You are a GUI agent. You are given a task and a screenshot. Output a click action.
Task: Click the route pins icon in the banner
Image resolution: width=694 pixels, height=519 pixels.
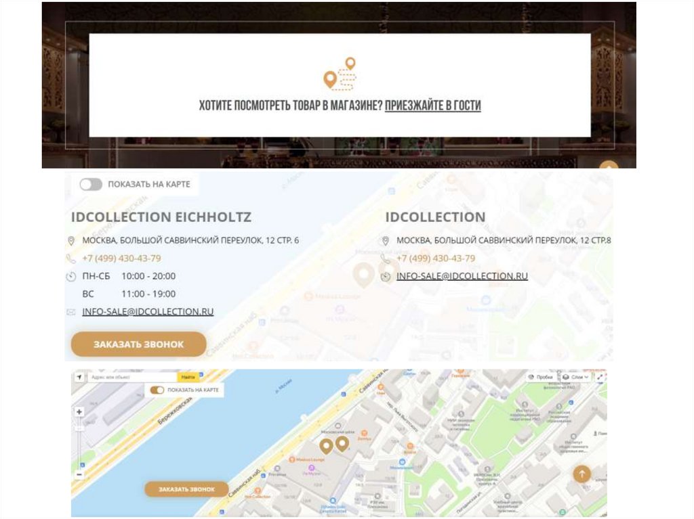(340, 73)
